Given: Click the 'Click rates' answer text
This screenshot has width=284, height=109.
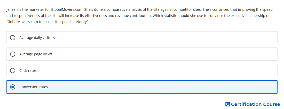Looking at the screenshot, I should pyautogui.click(x=28, y=71).
